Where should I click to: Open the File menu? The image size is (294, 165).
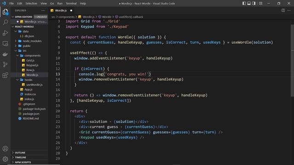(x=11, y=3)
